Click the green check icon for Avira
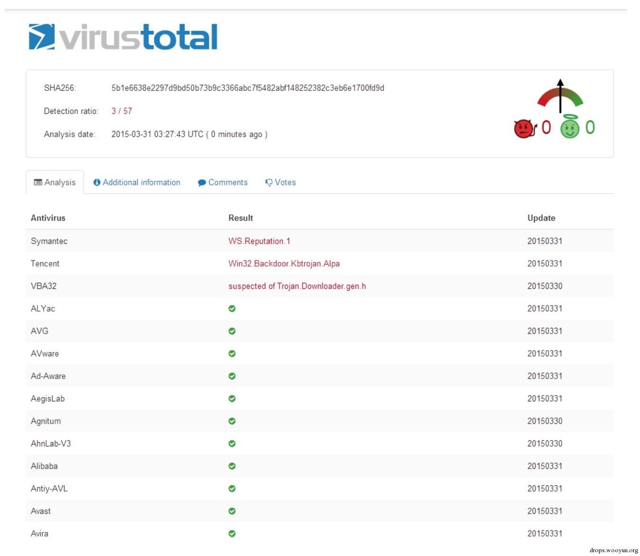Image resolution: width=640 pixels, height=556 pixels. pos(232,534)
